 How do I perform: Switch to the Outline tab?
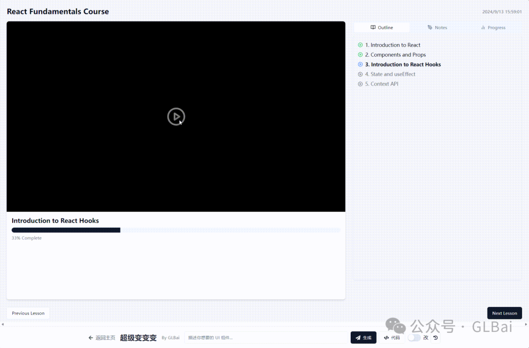coord(382,27)
